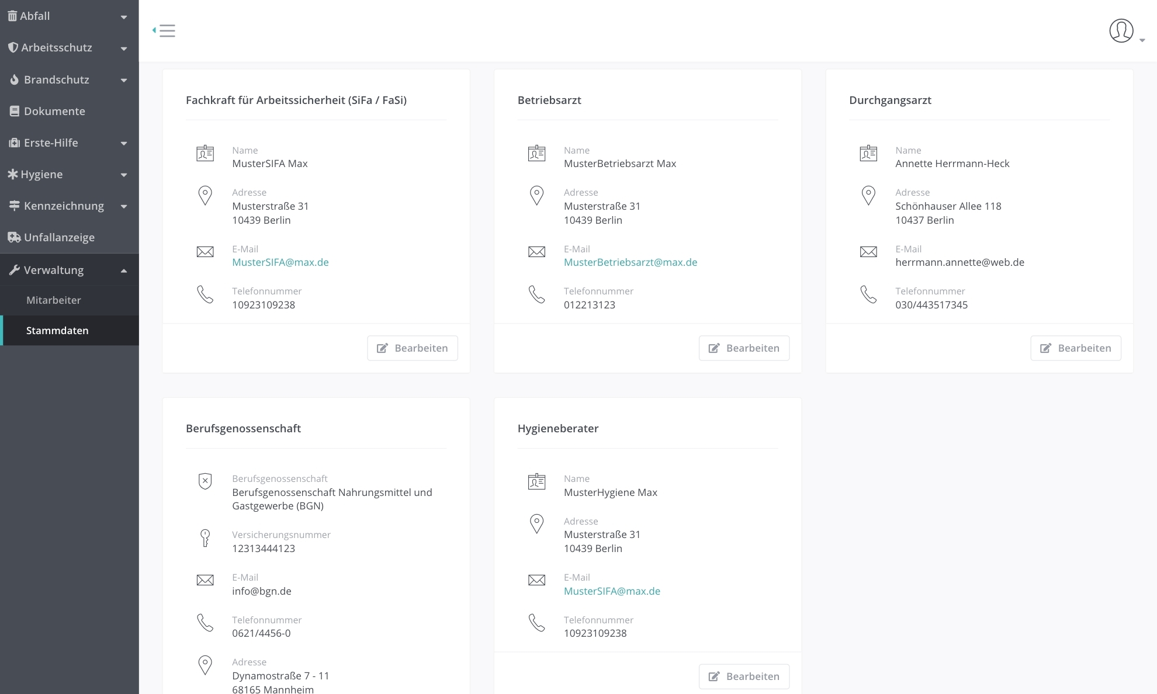This screenshot has width=1157, height=694.
Task: Open the Mitarbeiter submenu item
Action: [54, 300]
